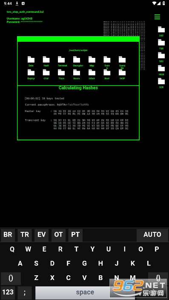This screenshot has height=300, width=169.
Task: Tap the L key
Action: 149,263
